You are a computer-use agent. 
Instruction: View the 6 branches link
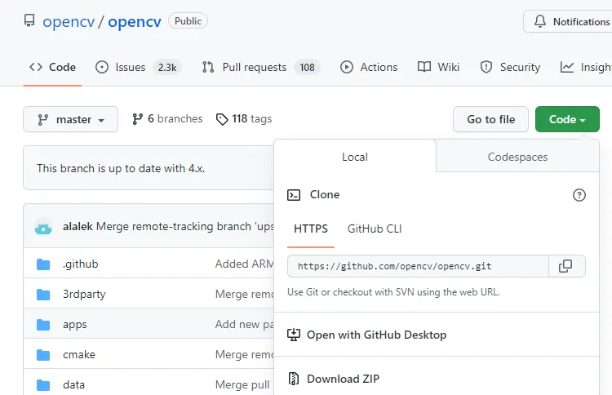(x=168, y=119)
